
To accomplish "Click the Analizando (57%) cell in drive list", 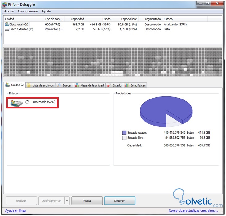I will pos(175,25).
